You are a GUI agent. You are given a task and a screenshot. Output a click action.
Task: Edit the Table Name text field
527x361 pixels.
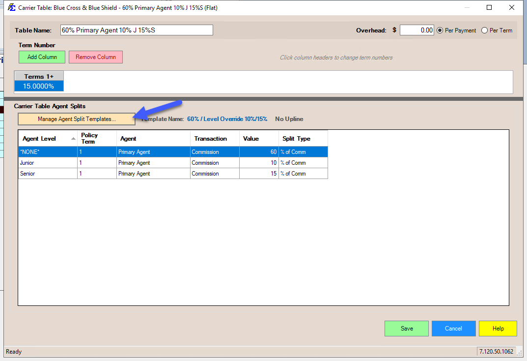tap(137, 30)
